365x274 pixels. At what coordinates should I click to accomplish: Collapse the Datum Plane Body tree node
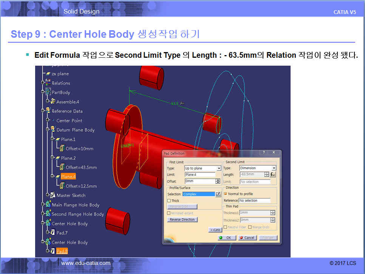tap(47, 130)
